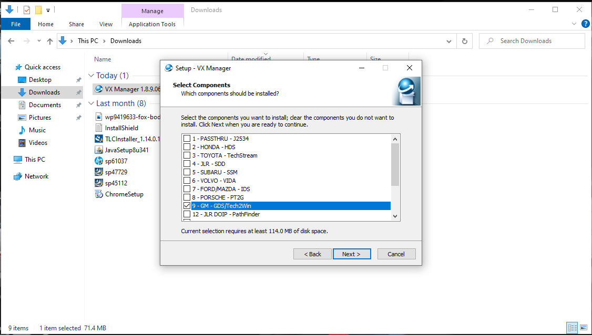
Task: Switch to the Home ribbon tab
Action: 46,24
